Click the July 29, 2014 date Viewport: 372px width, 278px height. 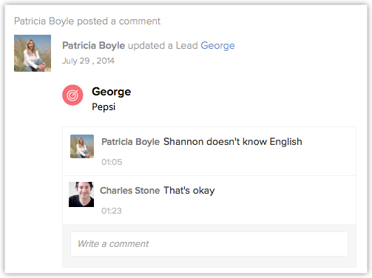pyautogui.click(x=88, y=61)
